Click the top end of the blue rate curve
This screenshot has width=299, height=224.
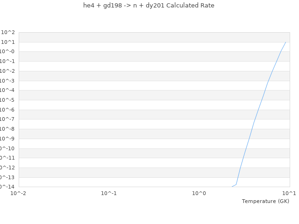(x=285, y=42)
